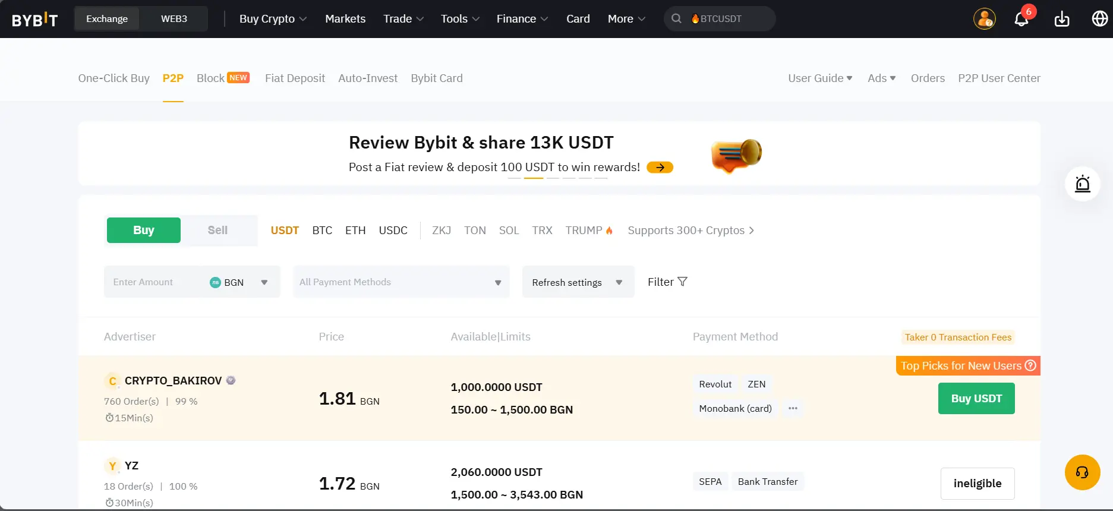Open P2P User Center link
Viewport: 1113px width, 511px height.
pyautogui.click(x=999, y=78)
